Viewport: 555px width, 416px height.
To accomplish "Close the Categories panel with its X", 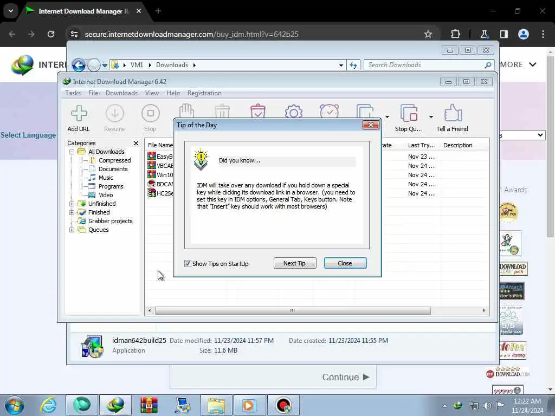I will (136, 143).
